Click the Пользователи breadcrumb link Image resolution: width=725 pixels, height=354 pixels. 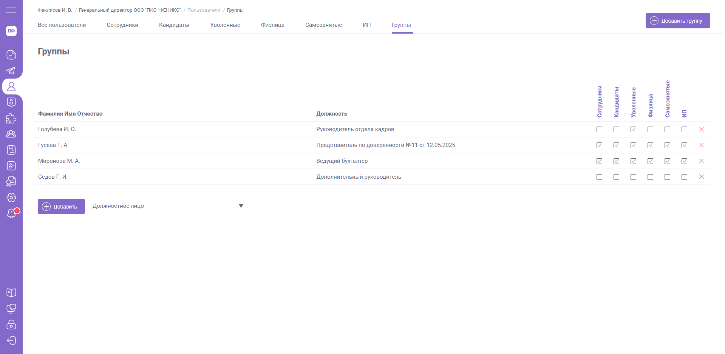(x=204, y=10)
